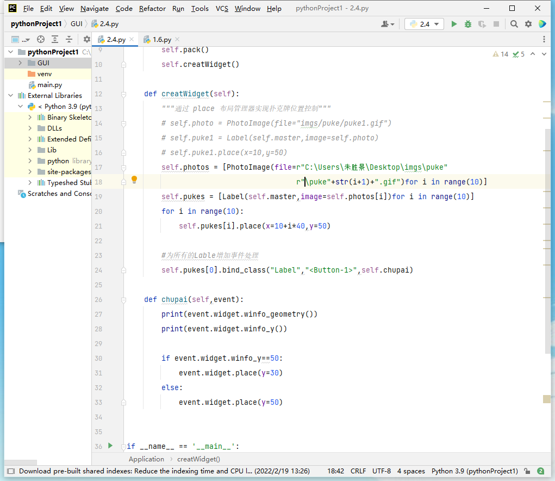Open the 2.4 run configuration dropdown
This screenshot has height=481, width=555.
(424, 24)
